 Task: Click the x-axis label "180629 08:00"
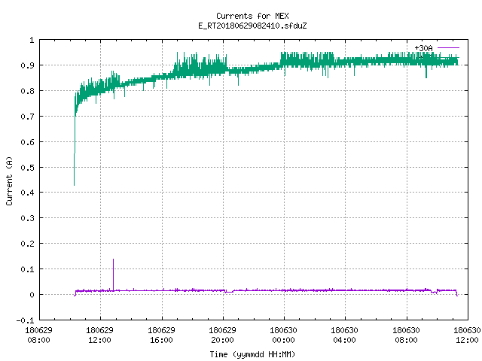click(x=38, y=335)
